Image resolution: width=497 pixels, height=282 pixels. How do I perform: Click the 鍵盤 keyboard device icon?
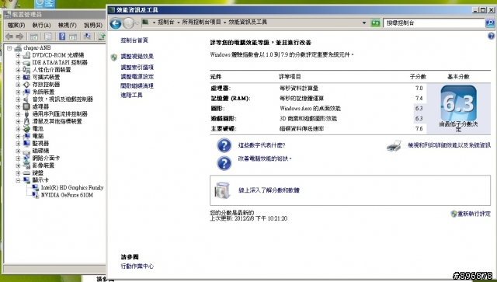(26, 173)
